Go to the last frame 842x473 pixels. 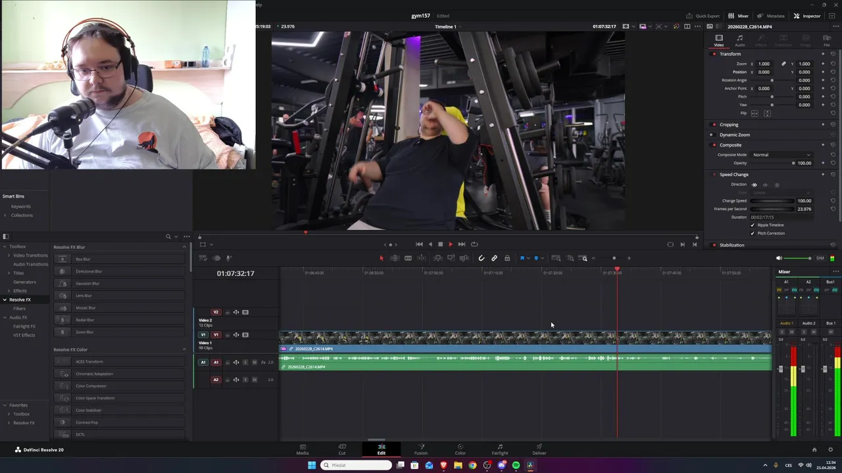pyautogui.click(x=462, y=244)
